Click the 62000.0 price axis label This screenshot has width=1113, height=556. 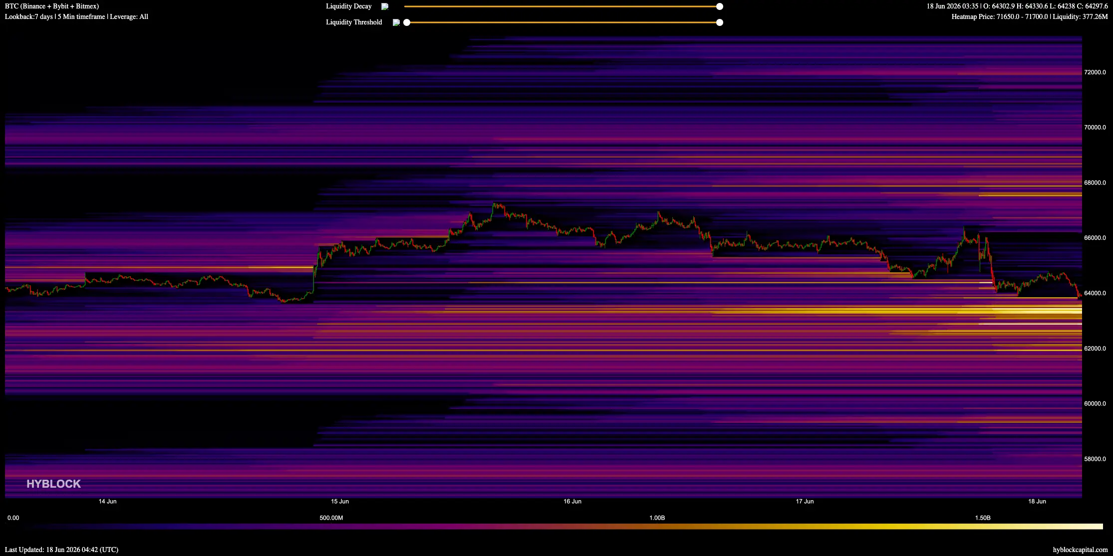coord(1095,349)
